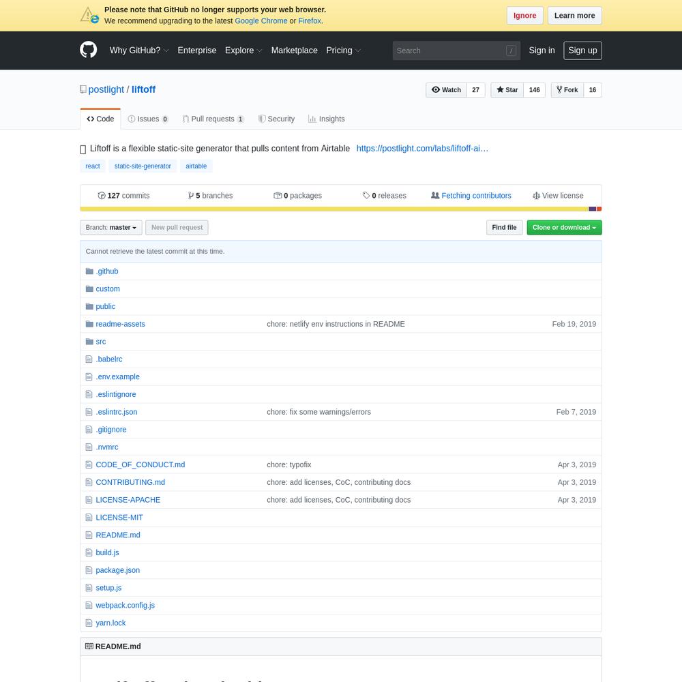Screen dimensions: 682x682
Task: Open the Pull requests tab
Action: click(213, 119)
